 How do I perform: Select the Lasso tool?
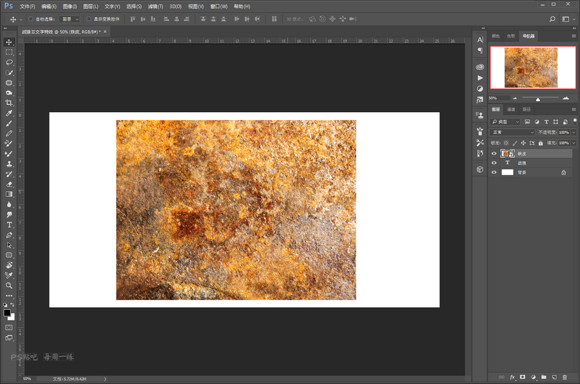click(9, 62)
